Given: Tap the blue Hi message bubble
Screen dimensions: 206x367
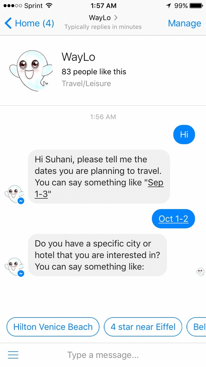Looking at the screenshot, I should [184, 134].
